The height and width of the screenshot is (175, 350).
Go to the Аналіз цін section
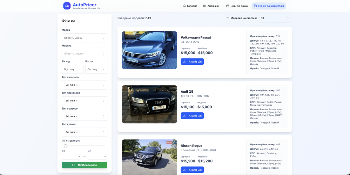point(211,6)
